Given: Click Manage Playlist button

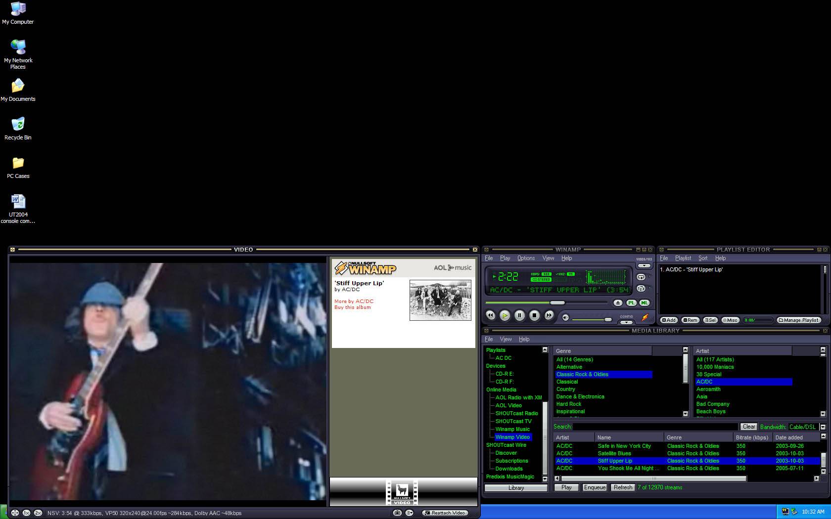Looking at the screenshot, I should coord(798,320).
